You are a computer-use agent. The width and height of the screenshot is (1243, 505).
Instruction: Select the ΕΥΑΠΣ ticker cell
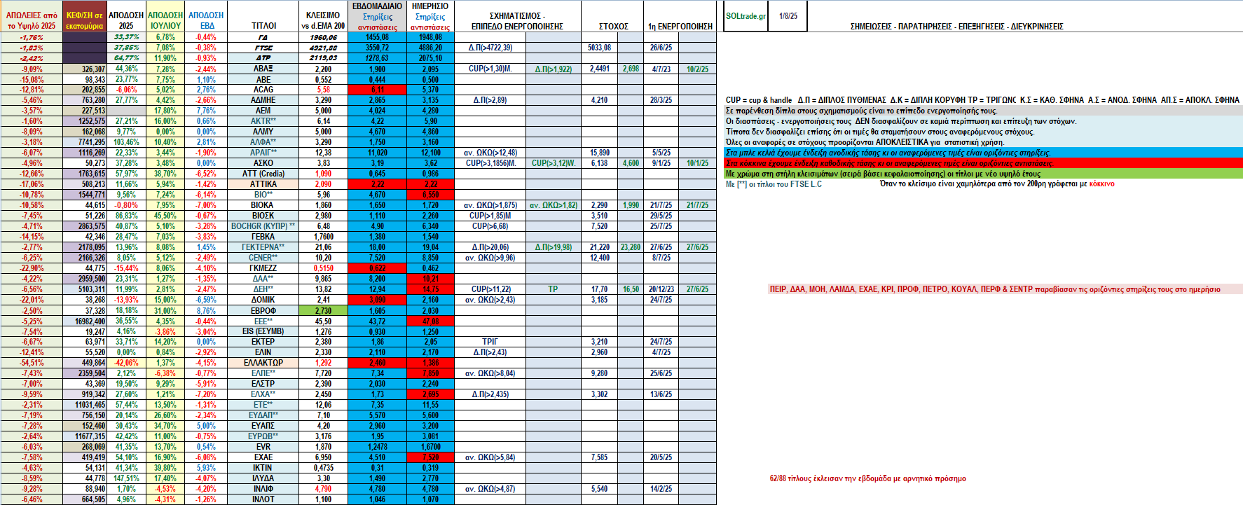[x=263, y=426]
